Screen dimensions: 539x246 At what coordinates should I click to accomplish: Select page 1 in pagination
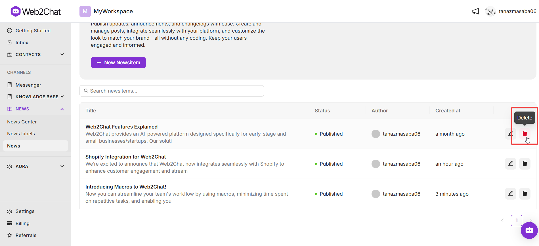516,221
